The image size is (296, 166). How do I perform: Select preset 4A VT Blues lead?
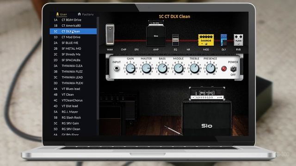[x=73, y=89]
